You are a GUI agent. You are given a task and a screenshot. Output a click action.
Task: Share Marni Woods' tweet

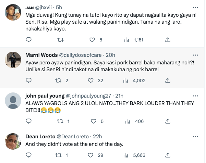168,80
